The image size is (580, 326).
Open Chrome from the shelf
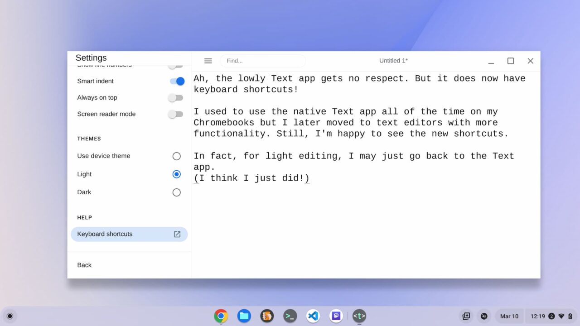pyautogui.click(x=221, y=316)
